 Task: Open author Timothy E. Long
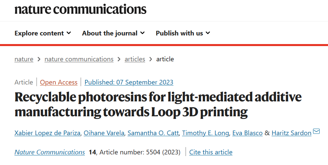pyautogui.click(x=205, y=133)
